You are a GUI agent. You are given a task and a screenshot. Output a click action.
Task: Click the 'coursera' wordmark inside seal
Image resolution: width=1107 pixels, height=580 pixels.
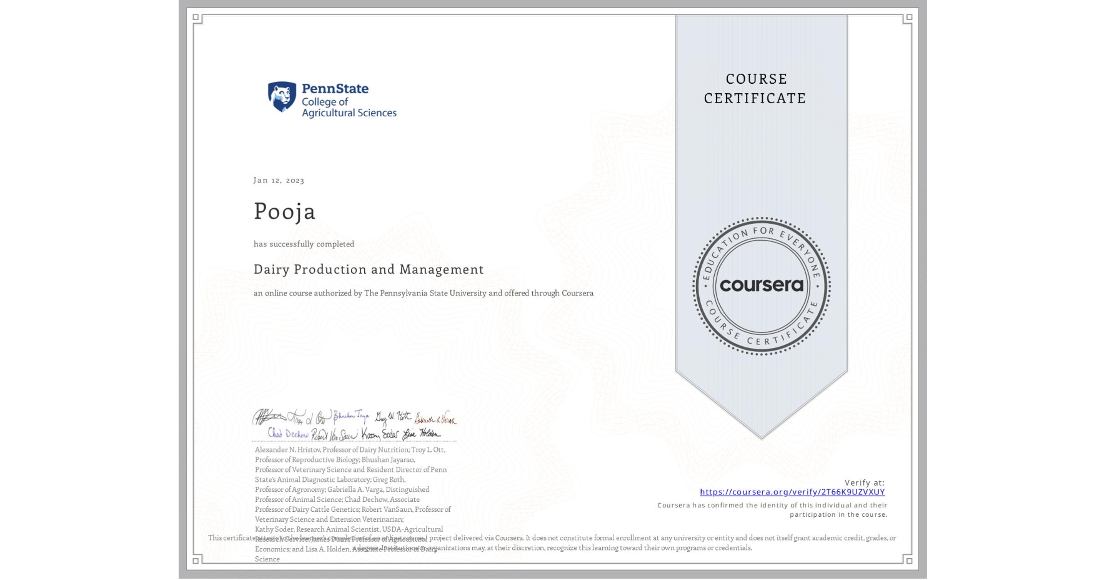[762, 286]
